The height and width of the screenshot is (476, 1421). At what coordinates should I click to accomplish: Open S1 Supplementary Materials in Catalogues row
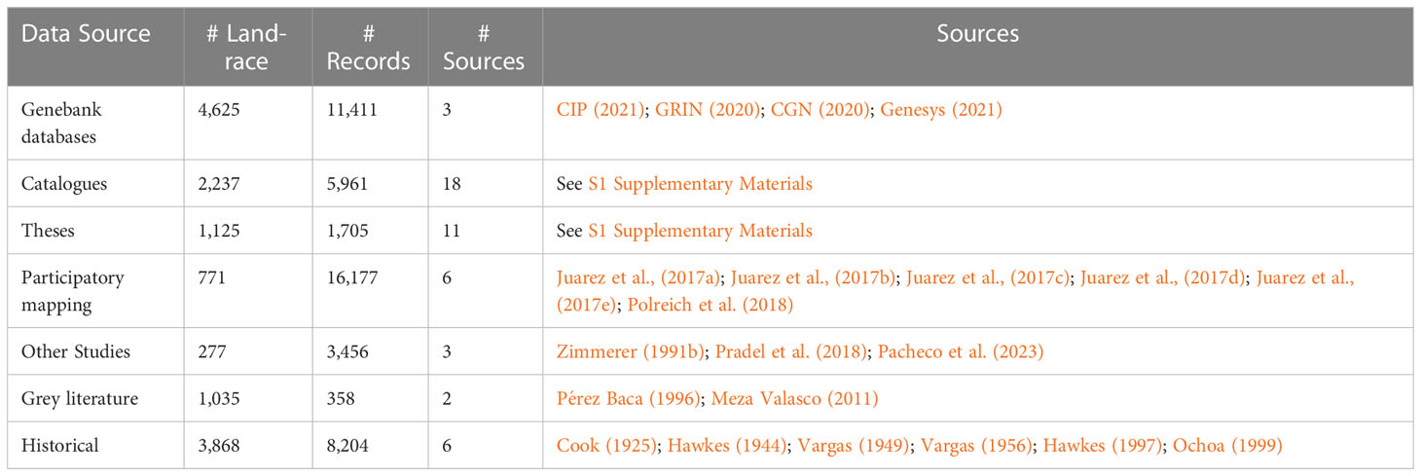point(700,183)
